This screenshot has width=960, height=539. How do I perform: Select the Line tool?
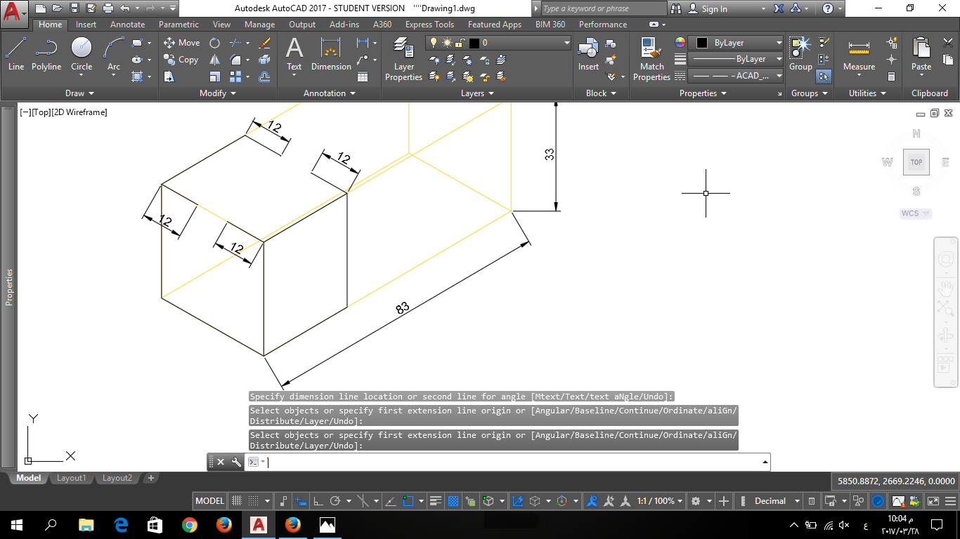[x=15, y=55]
